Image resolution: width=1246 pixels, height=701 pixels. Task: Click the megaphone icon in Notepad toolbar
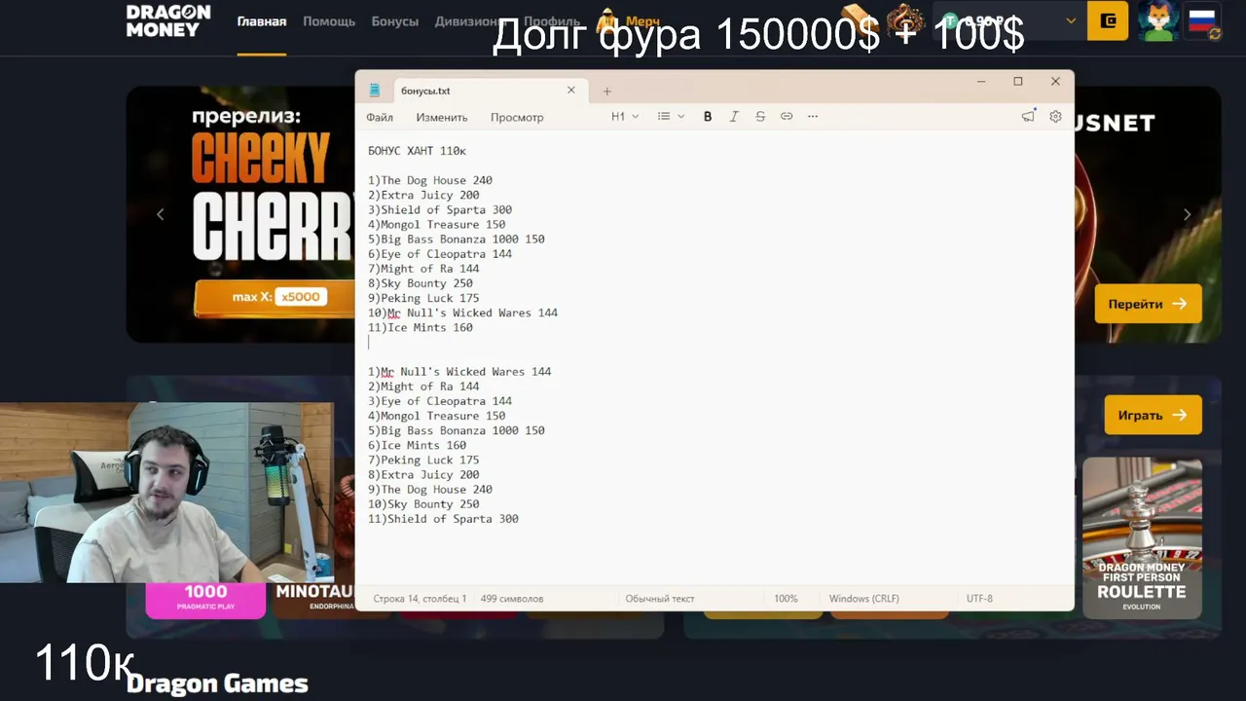click(1028, 117)
